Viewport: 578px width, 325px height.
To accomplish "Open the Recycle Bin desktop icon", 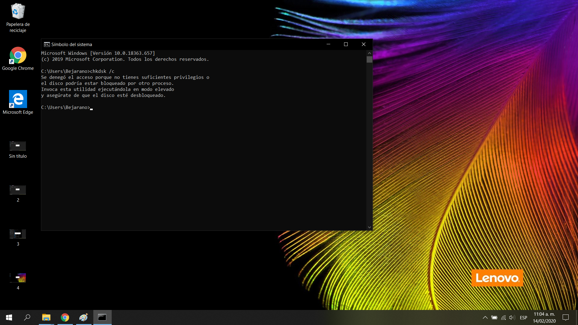I will click(18, 12).
